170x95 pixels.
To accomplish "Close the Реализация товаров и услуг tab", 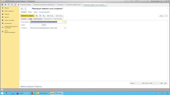I will tap(106, 5).
